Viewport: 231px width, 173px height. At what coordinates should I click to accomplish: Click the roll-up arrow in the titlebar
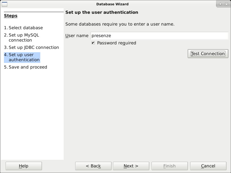click(221, 4)
